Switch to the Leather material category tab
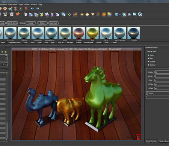The height and width of the screenshot is (146, 169). click(x=99, y=43)
